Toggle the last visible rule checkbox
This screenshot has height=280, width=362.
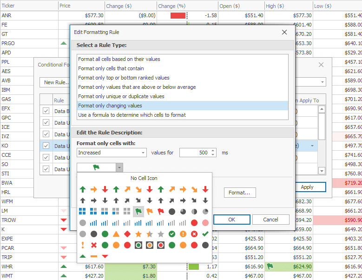click(46, 169)
